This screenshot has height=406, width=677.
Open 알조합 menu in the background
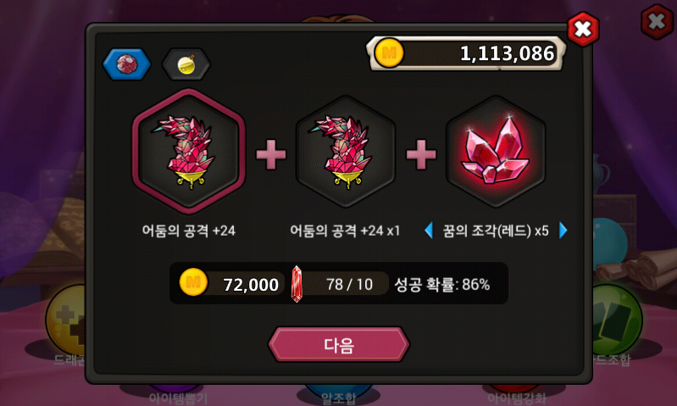339,398
